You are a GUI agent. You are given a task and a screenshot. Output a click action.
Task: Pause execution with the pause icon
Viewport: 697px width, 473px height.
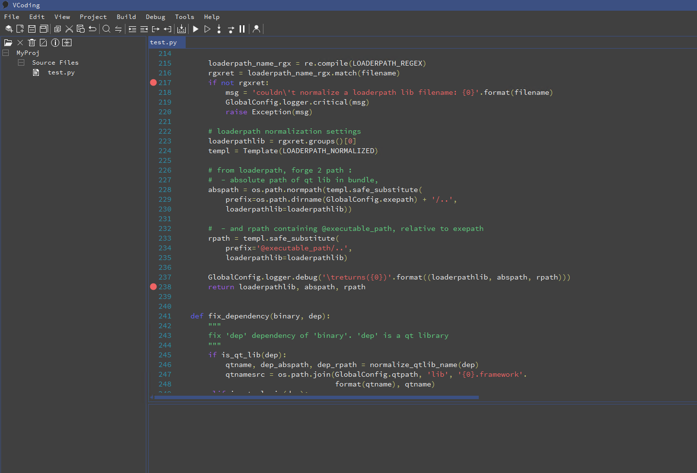click(242, 29)
